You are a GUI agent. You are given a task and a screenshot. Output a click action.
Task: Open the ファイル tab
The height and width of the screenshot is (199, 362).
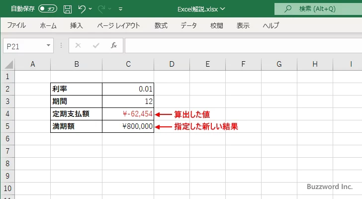tap(16, 25)
